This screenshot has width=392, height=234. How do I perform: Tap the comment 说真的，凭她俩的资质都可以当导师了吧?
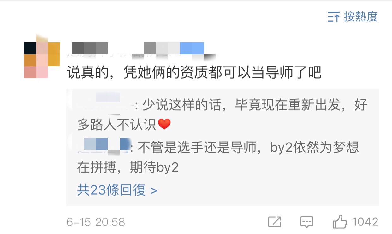(x=194, y=73)
